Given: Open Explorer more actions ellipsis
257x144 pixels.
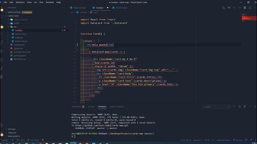Looking at the screenshot, I should coord(64,8).
